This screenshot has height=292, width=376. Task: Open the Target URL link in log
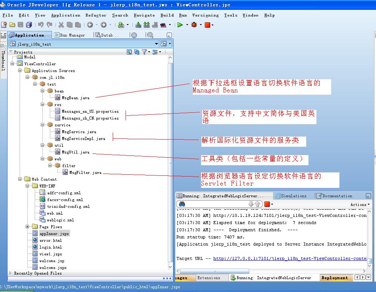pos(290,258)
